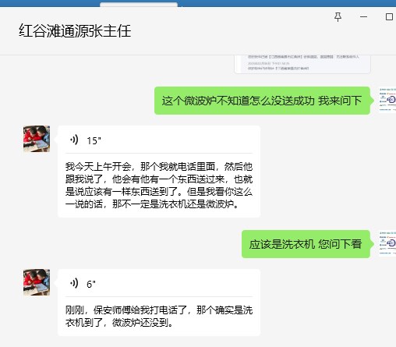Viewport: 396px width, 347px height.
Task: Play the 15-second voice message
Action: 159,140
